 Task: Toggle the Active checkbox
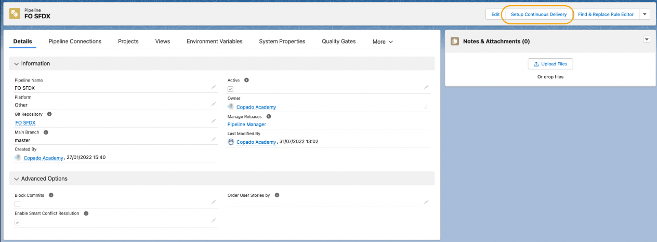tap(230, 89)
